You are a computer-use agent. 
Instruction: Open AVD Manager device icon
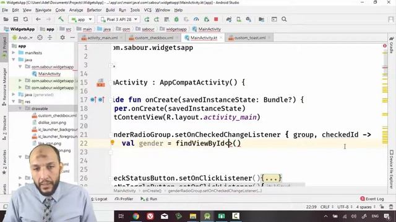[239, 19]
